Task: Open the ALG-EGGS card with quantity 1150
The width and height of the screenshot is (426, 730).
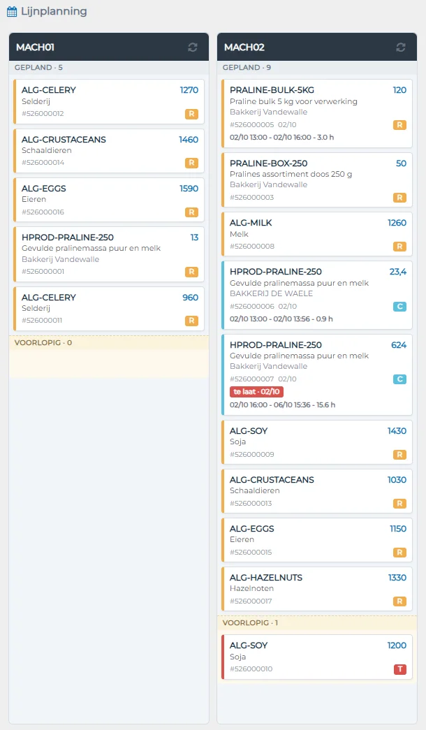Action: click(x=317, y=540)
